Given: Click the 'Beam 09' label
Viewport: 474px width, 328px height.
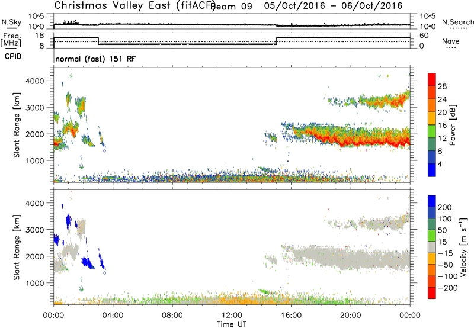Looking at the screenshot, I should point(232,7).
